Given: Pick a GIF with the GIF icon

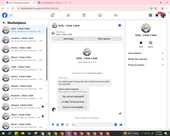Looking at the screenshot, I should [67, 125].
